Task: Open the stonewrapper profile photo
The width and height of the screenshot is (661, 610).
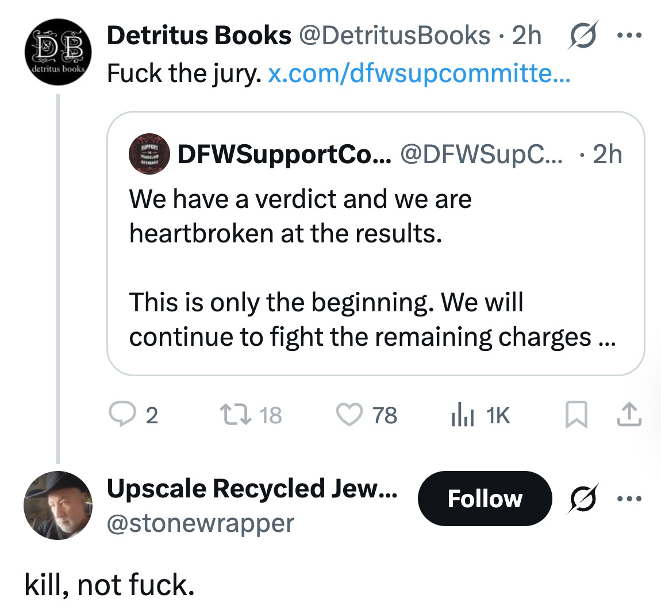Action: pyautogui.click(x=57, y=505)
